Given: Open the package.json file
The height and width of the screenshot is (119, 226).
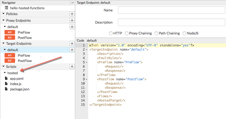Looking at the screenshot, I should click(x=19, y=89).
